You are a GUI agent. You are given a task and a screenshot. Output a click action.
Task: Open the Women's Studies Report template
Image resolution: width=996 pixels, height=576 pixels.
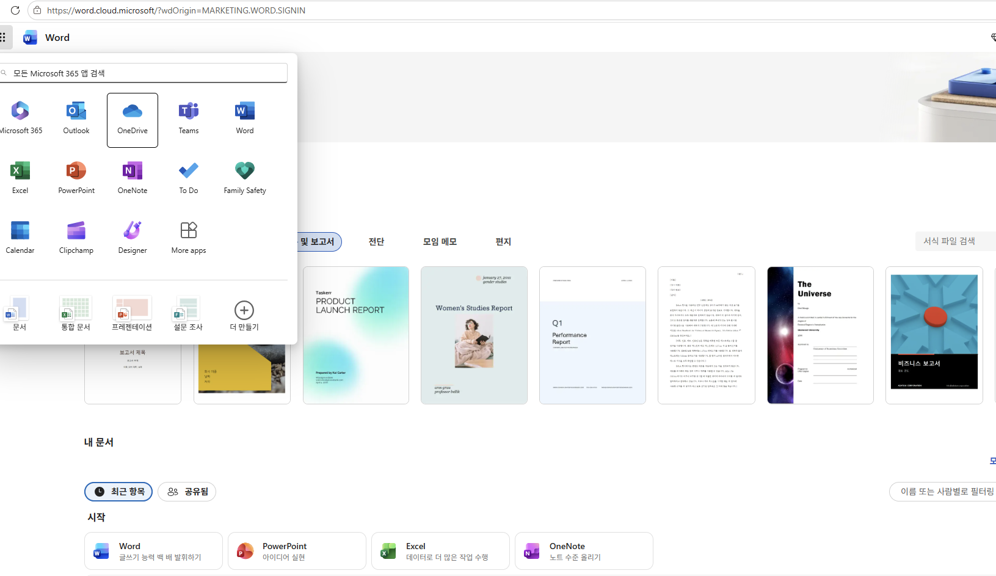pyautogui.click(x=474, y=335)
